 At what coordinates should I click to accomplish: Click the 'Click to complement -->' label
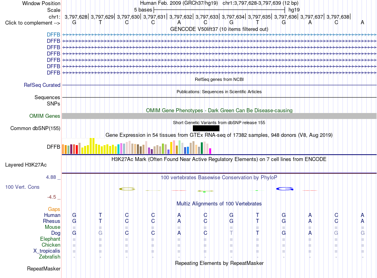(x=33, y=23)
